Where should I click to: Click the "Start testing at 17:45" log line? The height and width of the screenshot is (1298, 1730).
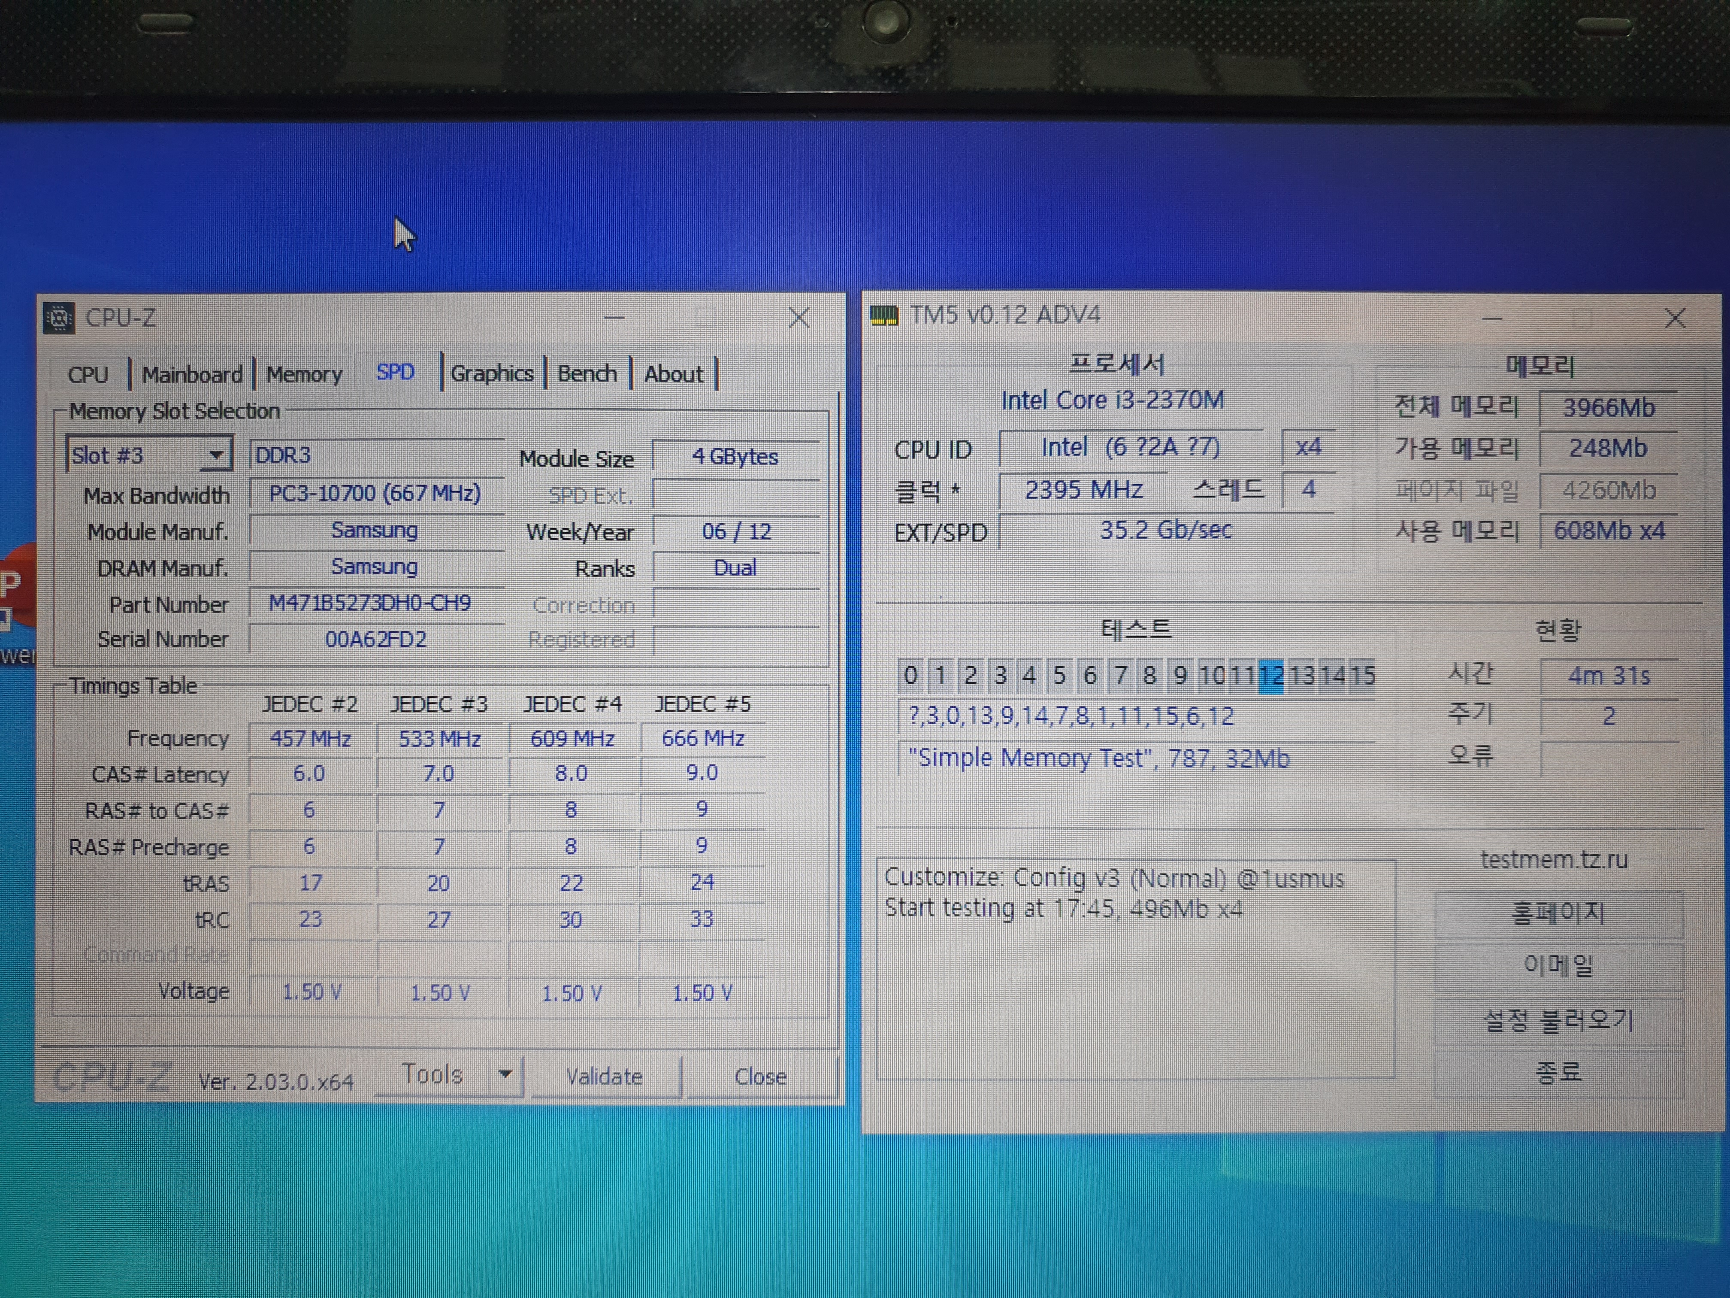coord(1063,908)
